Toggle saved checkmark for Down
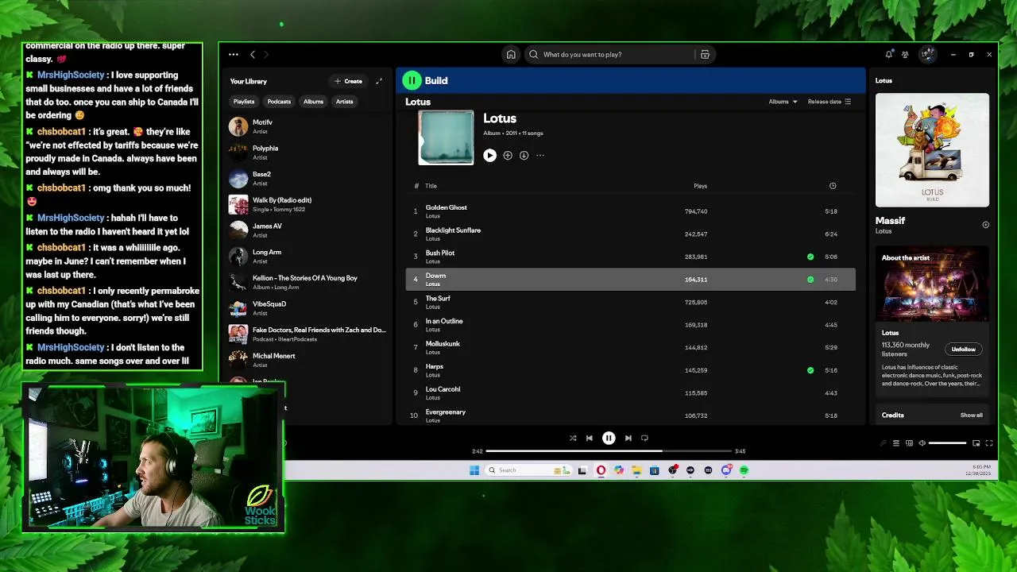The height and width of the screenshot is (572, 1017). (810, 280)
